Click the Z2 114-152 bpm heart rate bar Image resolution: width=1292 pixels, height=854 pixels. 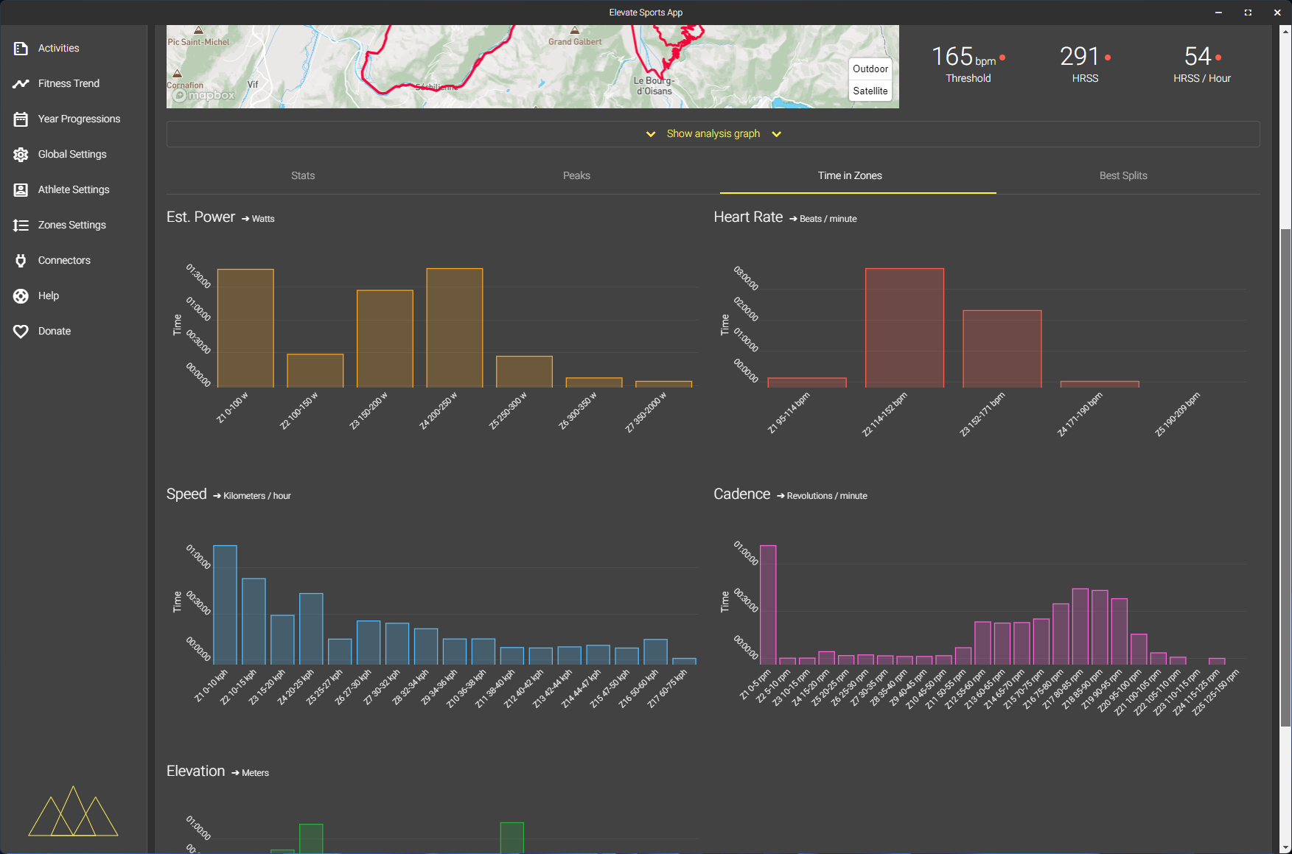coord(904,328)
